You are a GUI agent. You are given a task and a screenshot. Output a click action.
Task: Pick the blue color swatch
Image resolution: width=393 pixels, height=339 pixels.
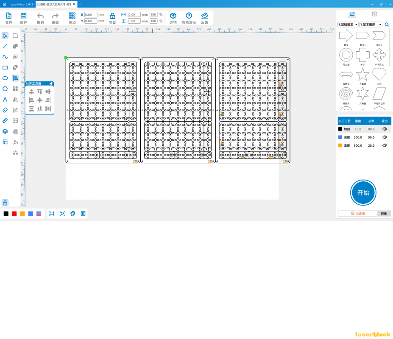(x=31, y=214)
